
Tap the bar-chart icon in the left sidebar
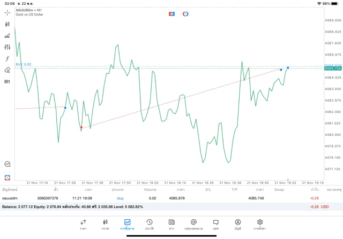click(x=7, y=36)
